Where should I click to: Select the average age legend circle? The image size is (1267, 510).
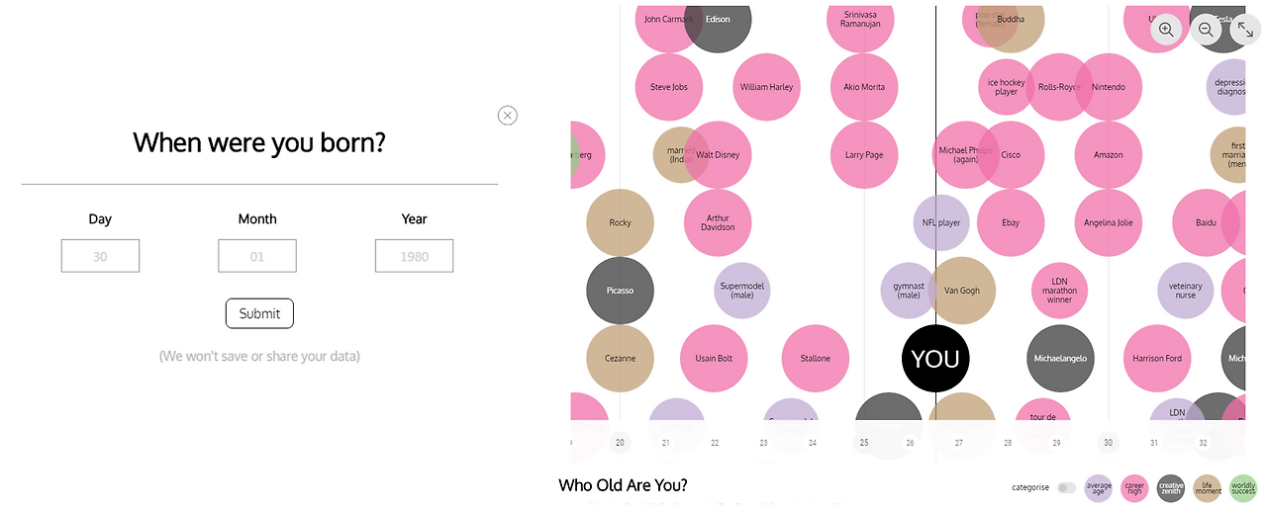(1099, 487)
